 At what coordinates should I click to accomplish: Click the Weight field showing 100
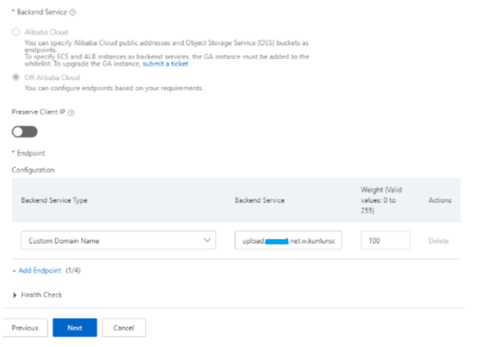pos(384,241)
